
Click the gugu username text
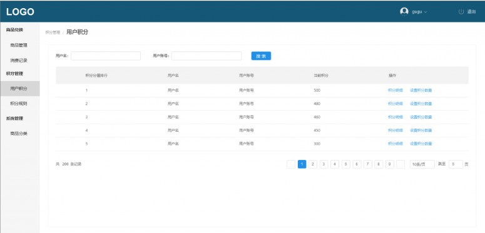pyautogui.click(x=417, y=12)
